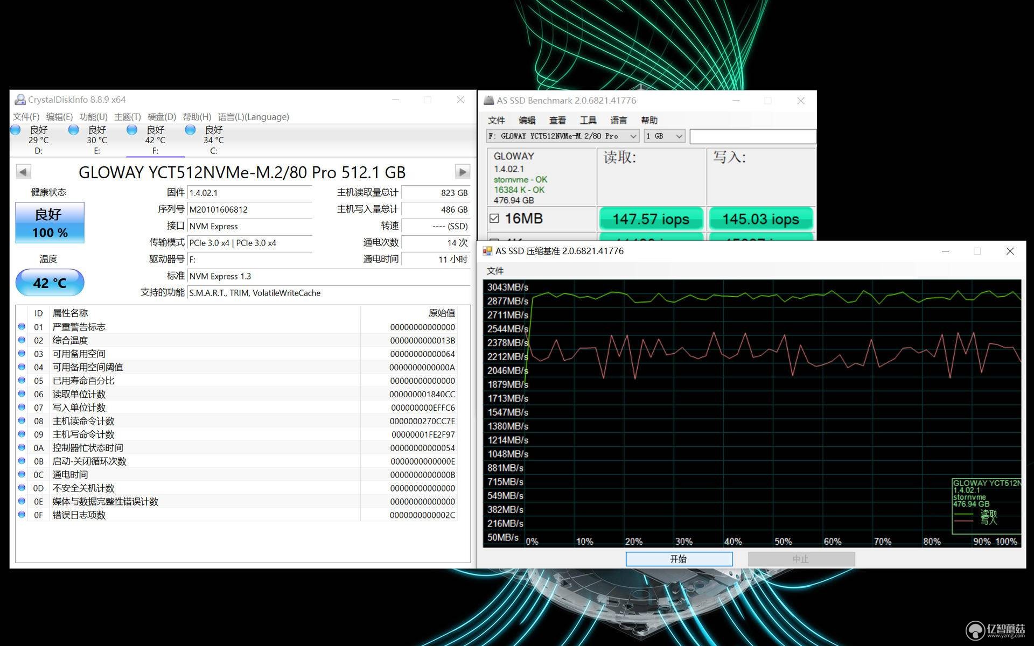Open the 帮助(H) menu in CrystalDiskInfo

pyautogui.click(x=197, y=117)
